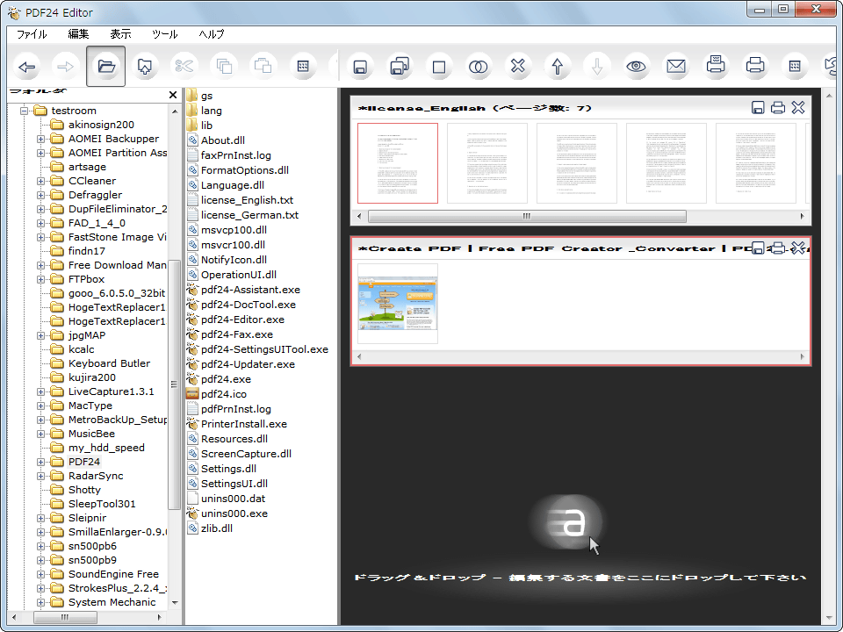843x632 pixels.
Task: Toggle the open folder explorer icon
Action: tap(106, 66)
